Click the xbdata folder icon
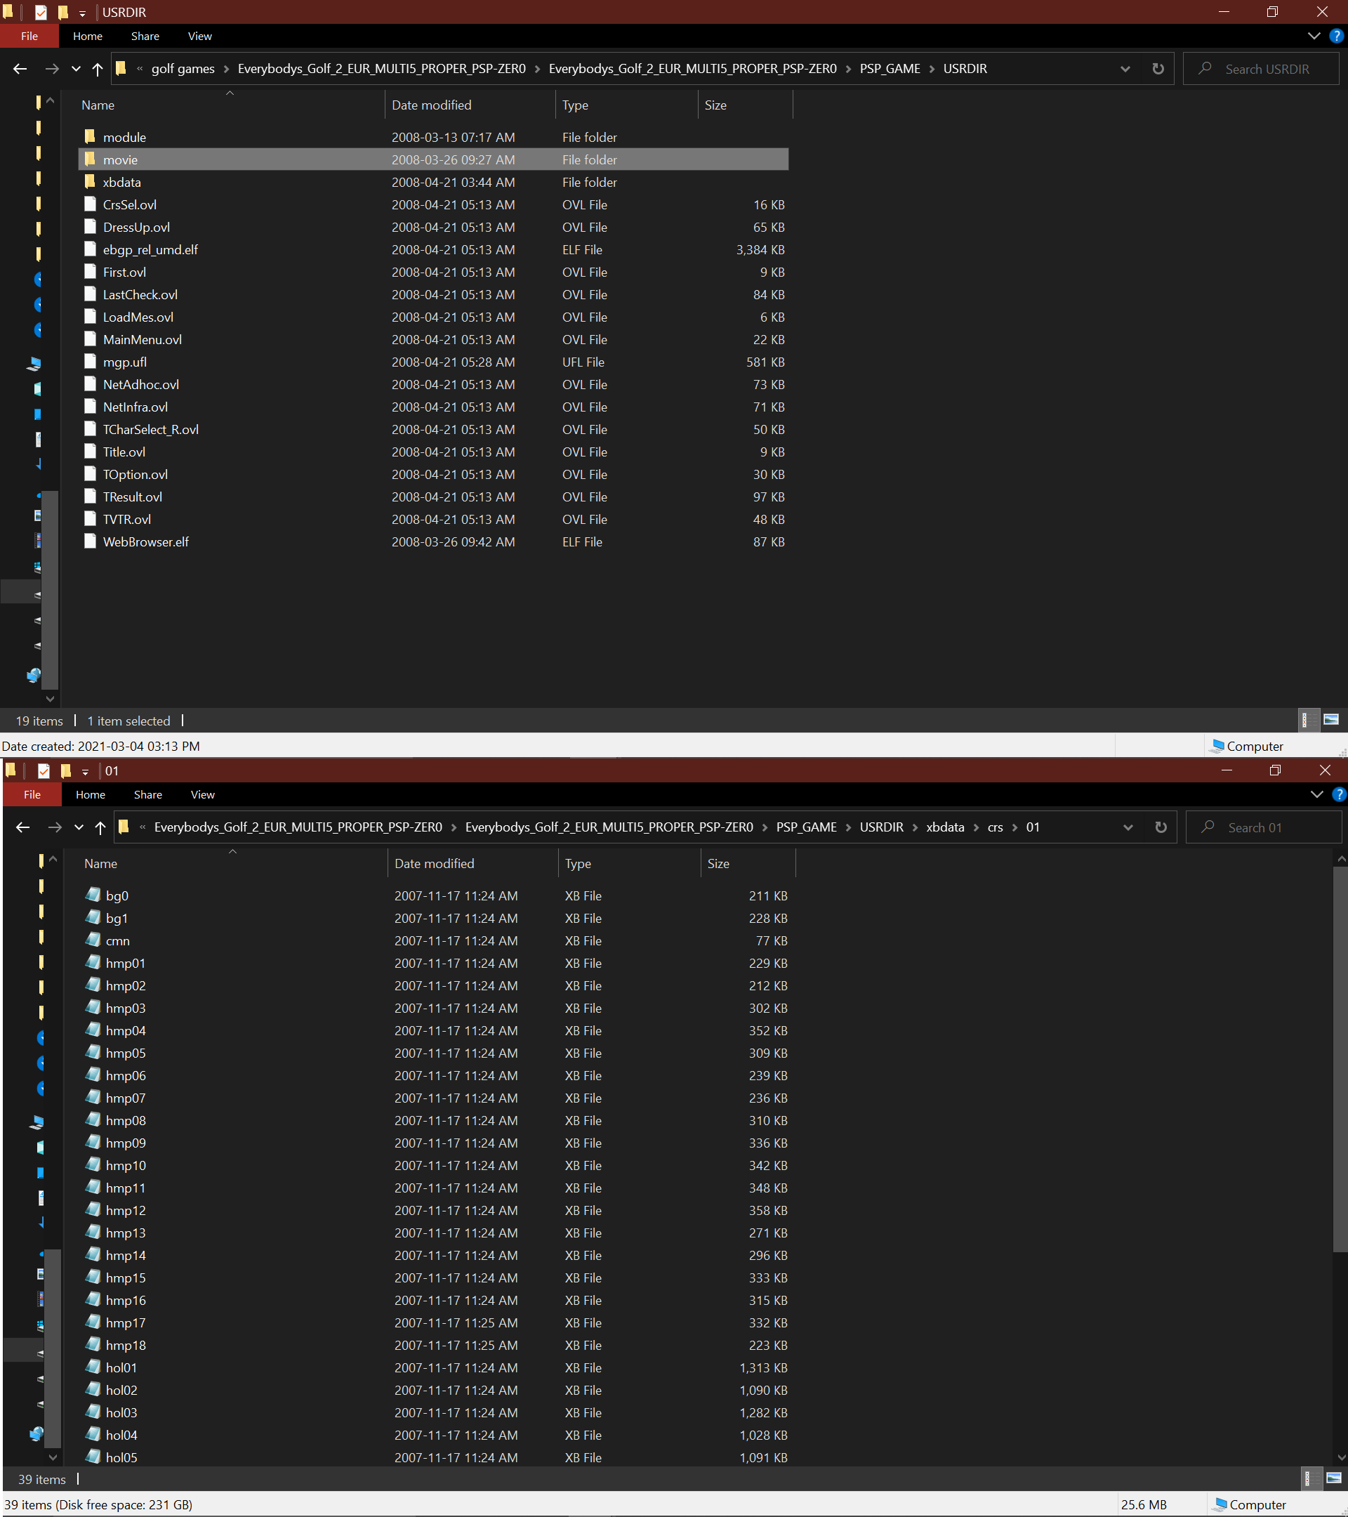1348x1517 pixels. tap(90, 182)
